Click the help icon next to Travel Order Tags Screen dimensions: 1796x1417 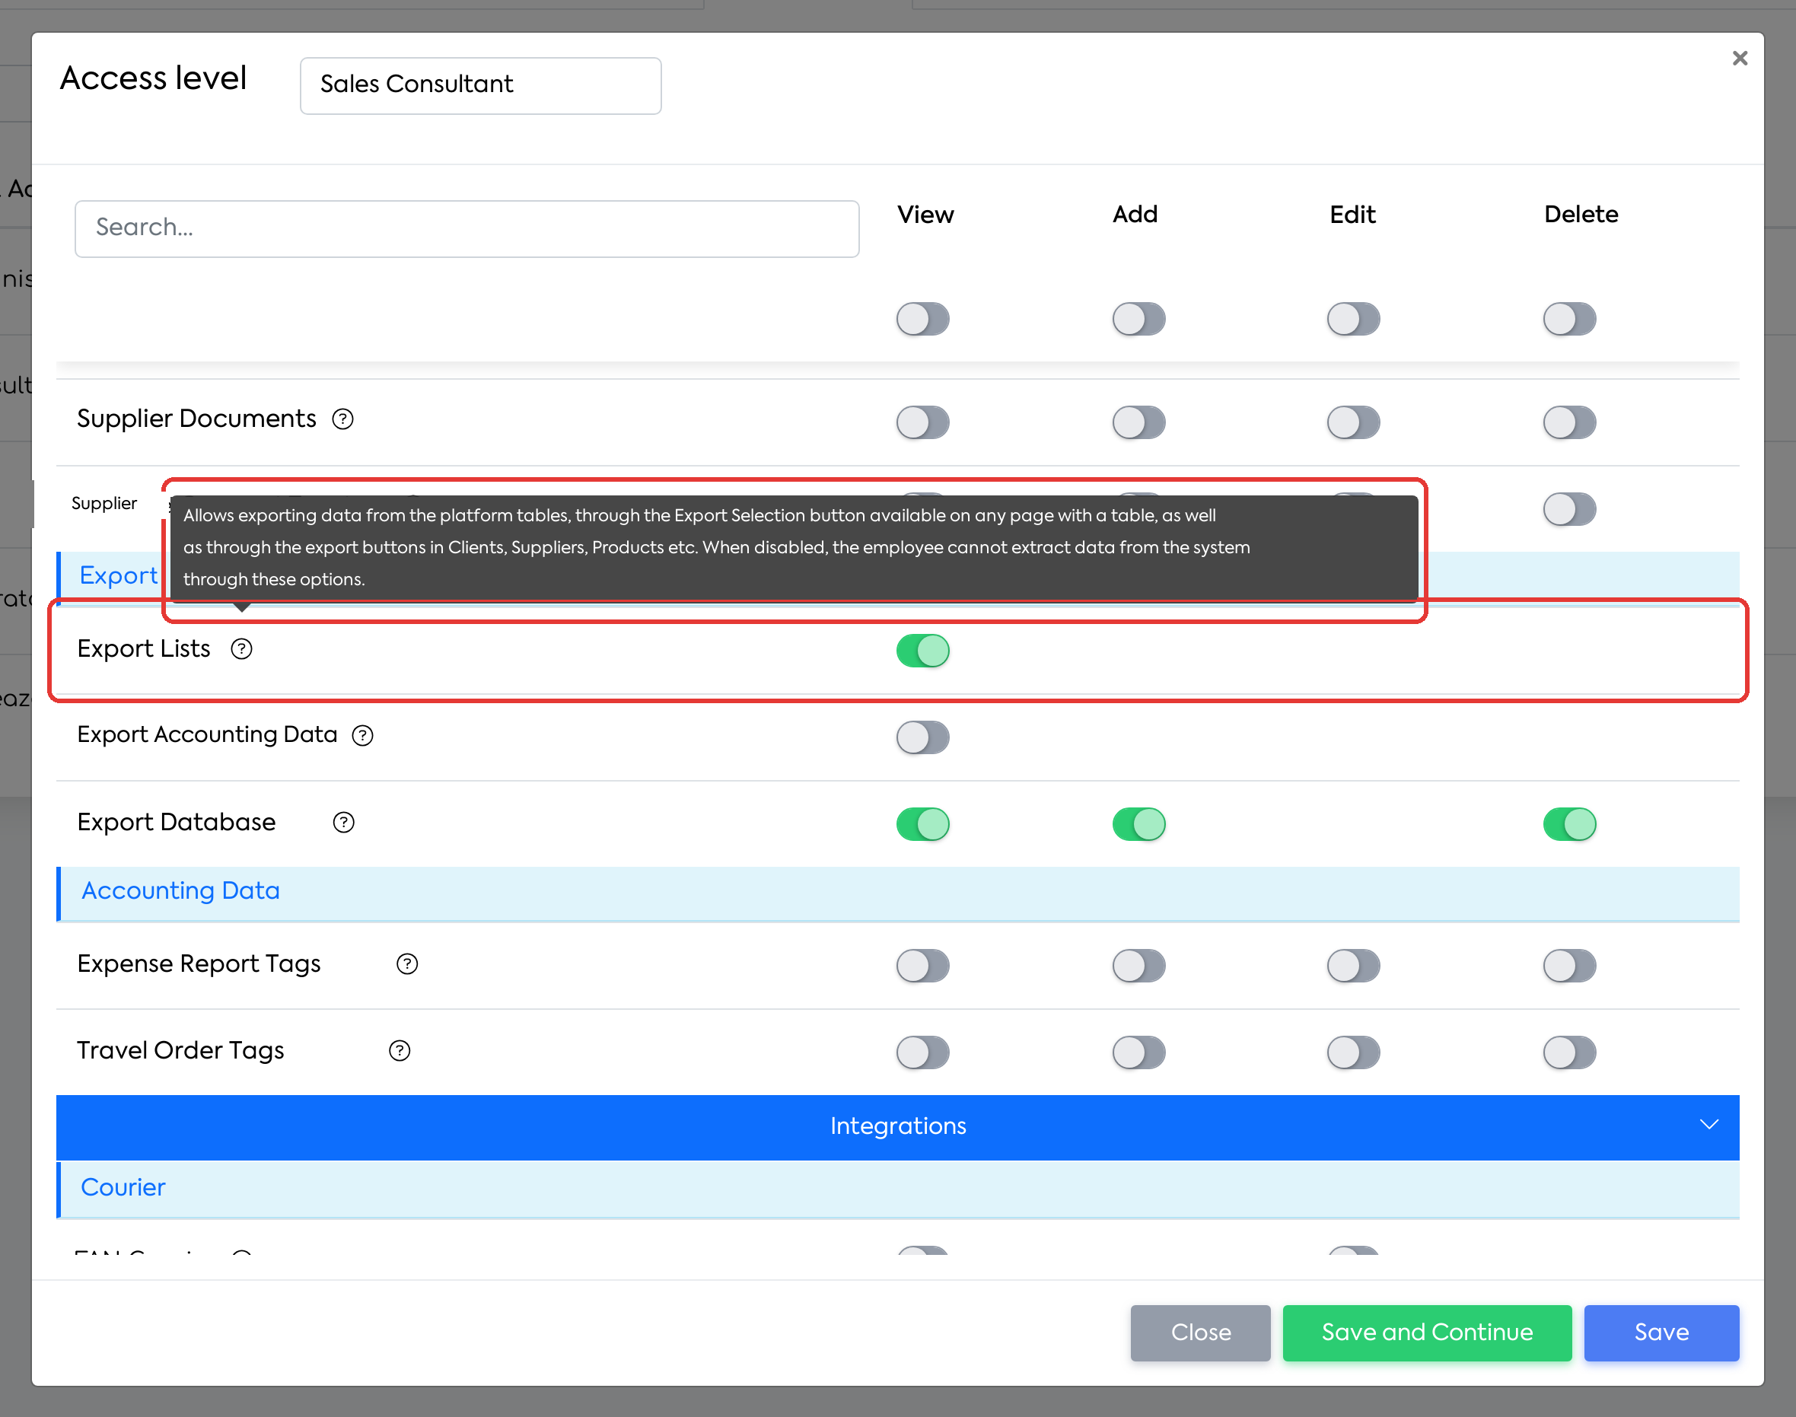click(x=400, y=1051)
